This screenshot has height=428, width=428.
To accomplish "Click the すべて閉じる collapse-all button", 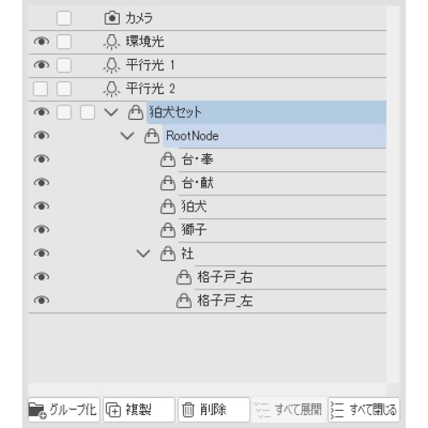I will pos(364,410).
